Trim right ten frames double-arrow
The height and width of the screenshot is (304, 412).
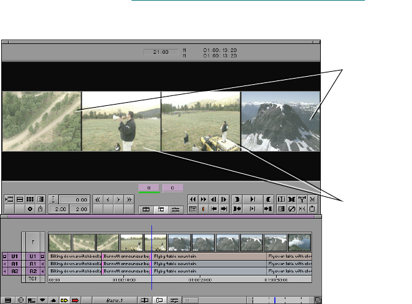coord(129,199)
